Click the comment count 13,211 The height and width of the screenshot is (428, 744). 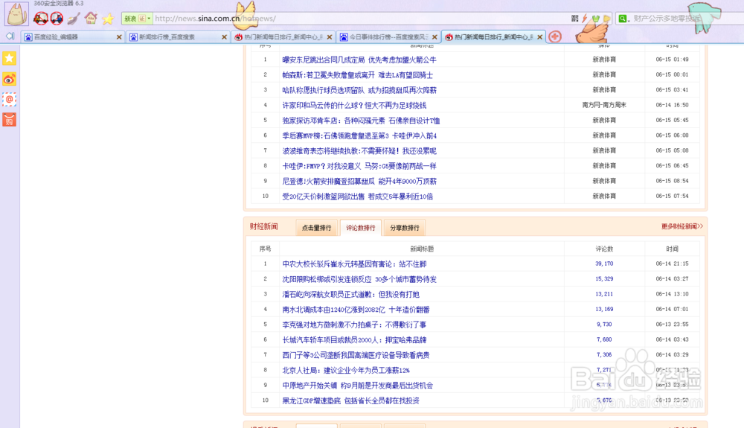tap(604, 294)
